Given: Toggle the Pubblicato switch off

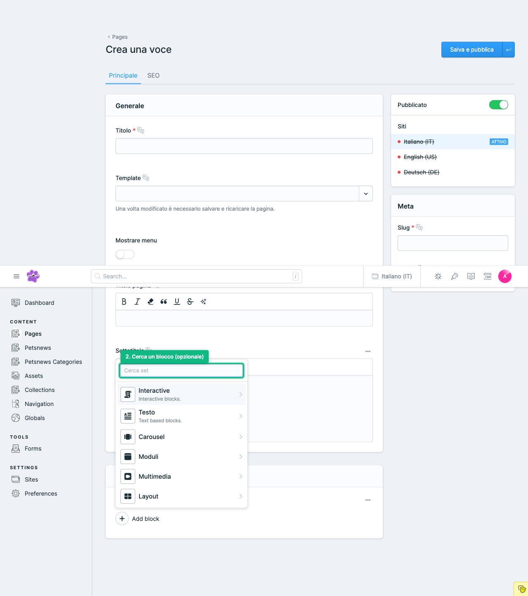Looking at the screenshot, I should coord(498,105).
